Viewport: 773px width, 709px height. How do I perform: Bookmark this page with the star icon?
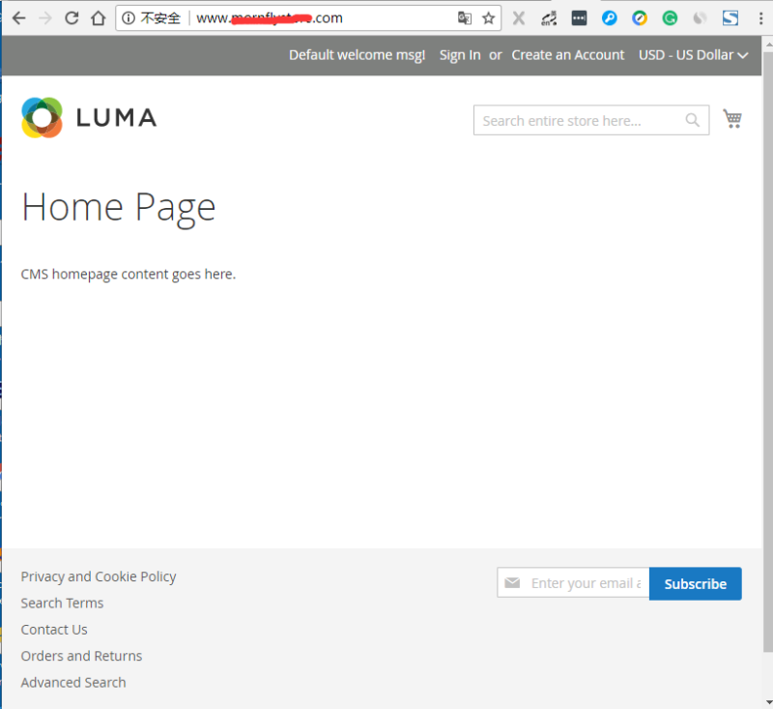(489, 18)
